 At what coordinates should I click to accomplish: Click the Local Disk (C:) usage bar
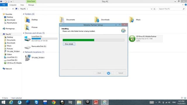[44, 38]
